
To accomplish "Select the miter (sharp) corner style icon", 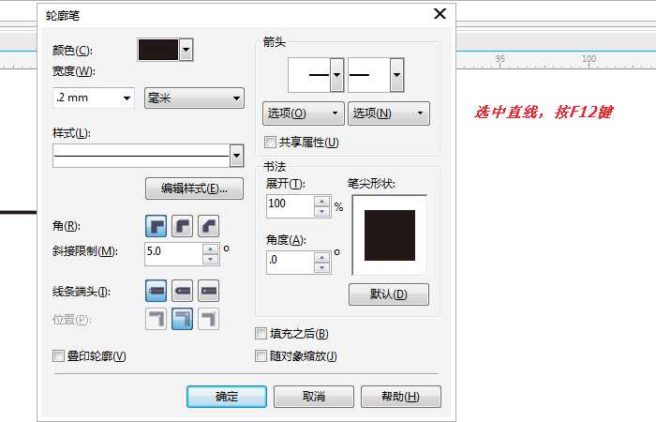I will (x=157, y=226).
